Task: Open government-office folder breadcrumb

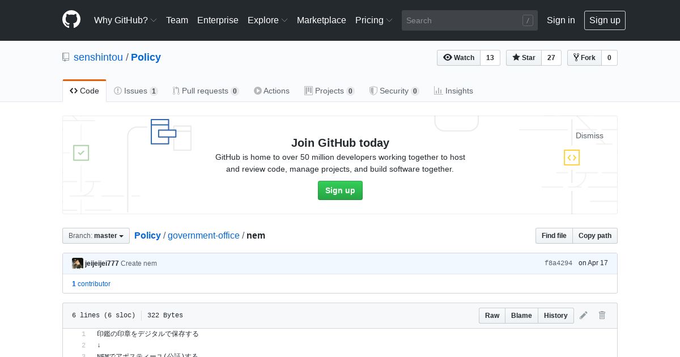Action: click(203, 235)
